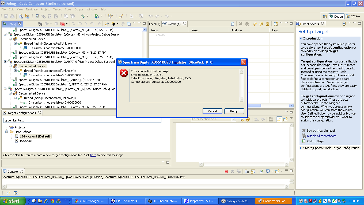Select Ice.ccxml in Target Configurations

[26, 141]
